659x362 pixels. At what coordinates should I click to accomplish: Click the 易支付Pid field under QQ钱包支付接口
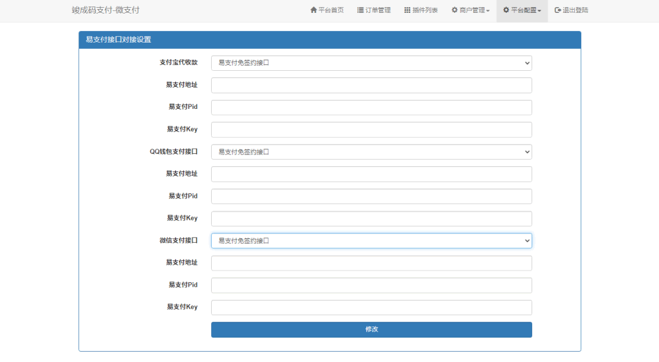click(x=371, y=196)
